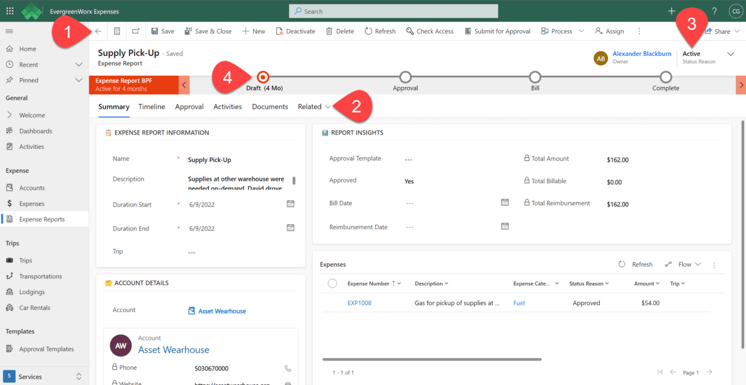Switch to the Timeline tab
This screenshot has height=385, width=746.
(x=152, y=107)
